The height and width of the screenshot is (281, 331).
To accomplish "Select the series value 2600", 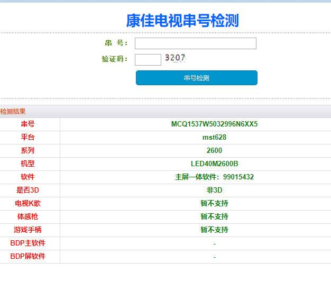I will coord(214,150).
